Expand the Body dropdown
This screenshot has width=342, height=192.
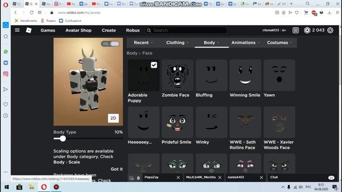click(x=212, y=43)
